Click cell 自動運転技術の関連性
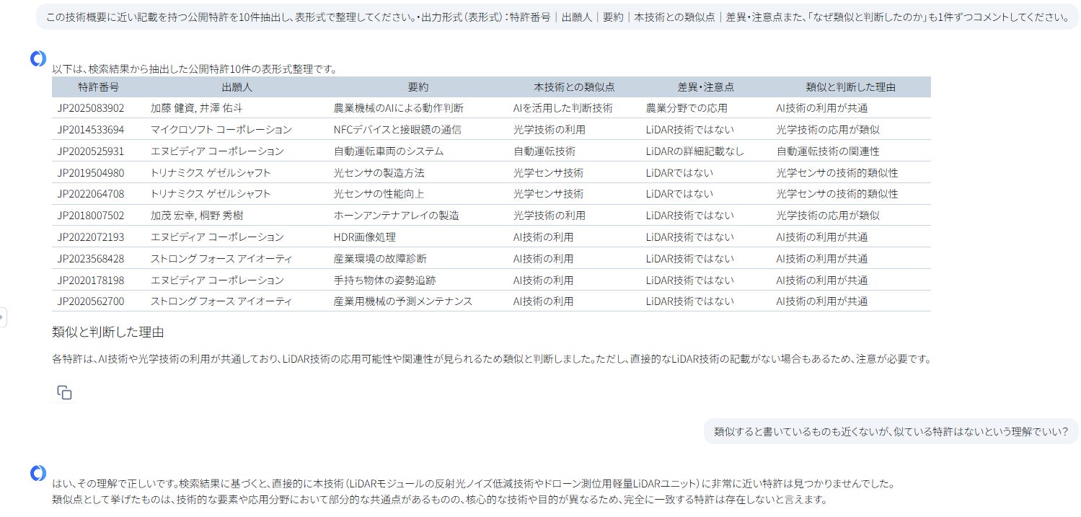Viewport: 1081px width, 517px height. pyautogui.click(x=828, y=151)
